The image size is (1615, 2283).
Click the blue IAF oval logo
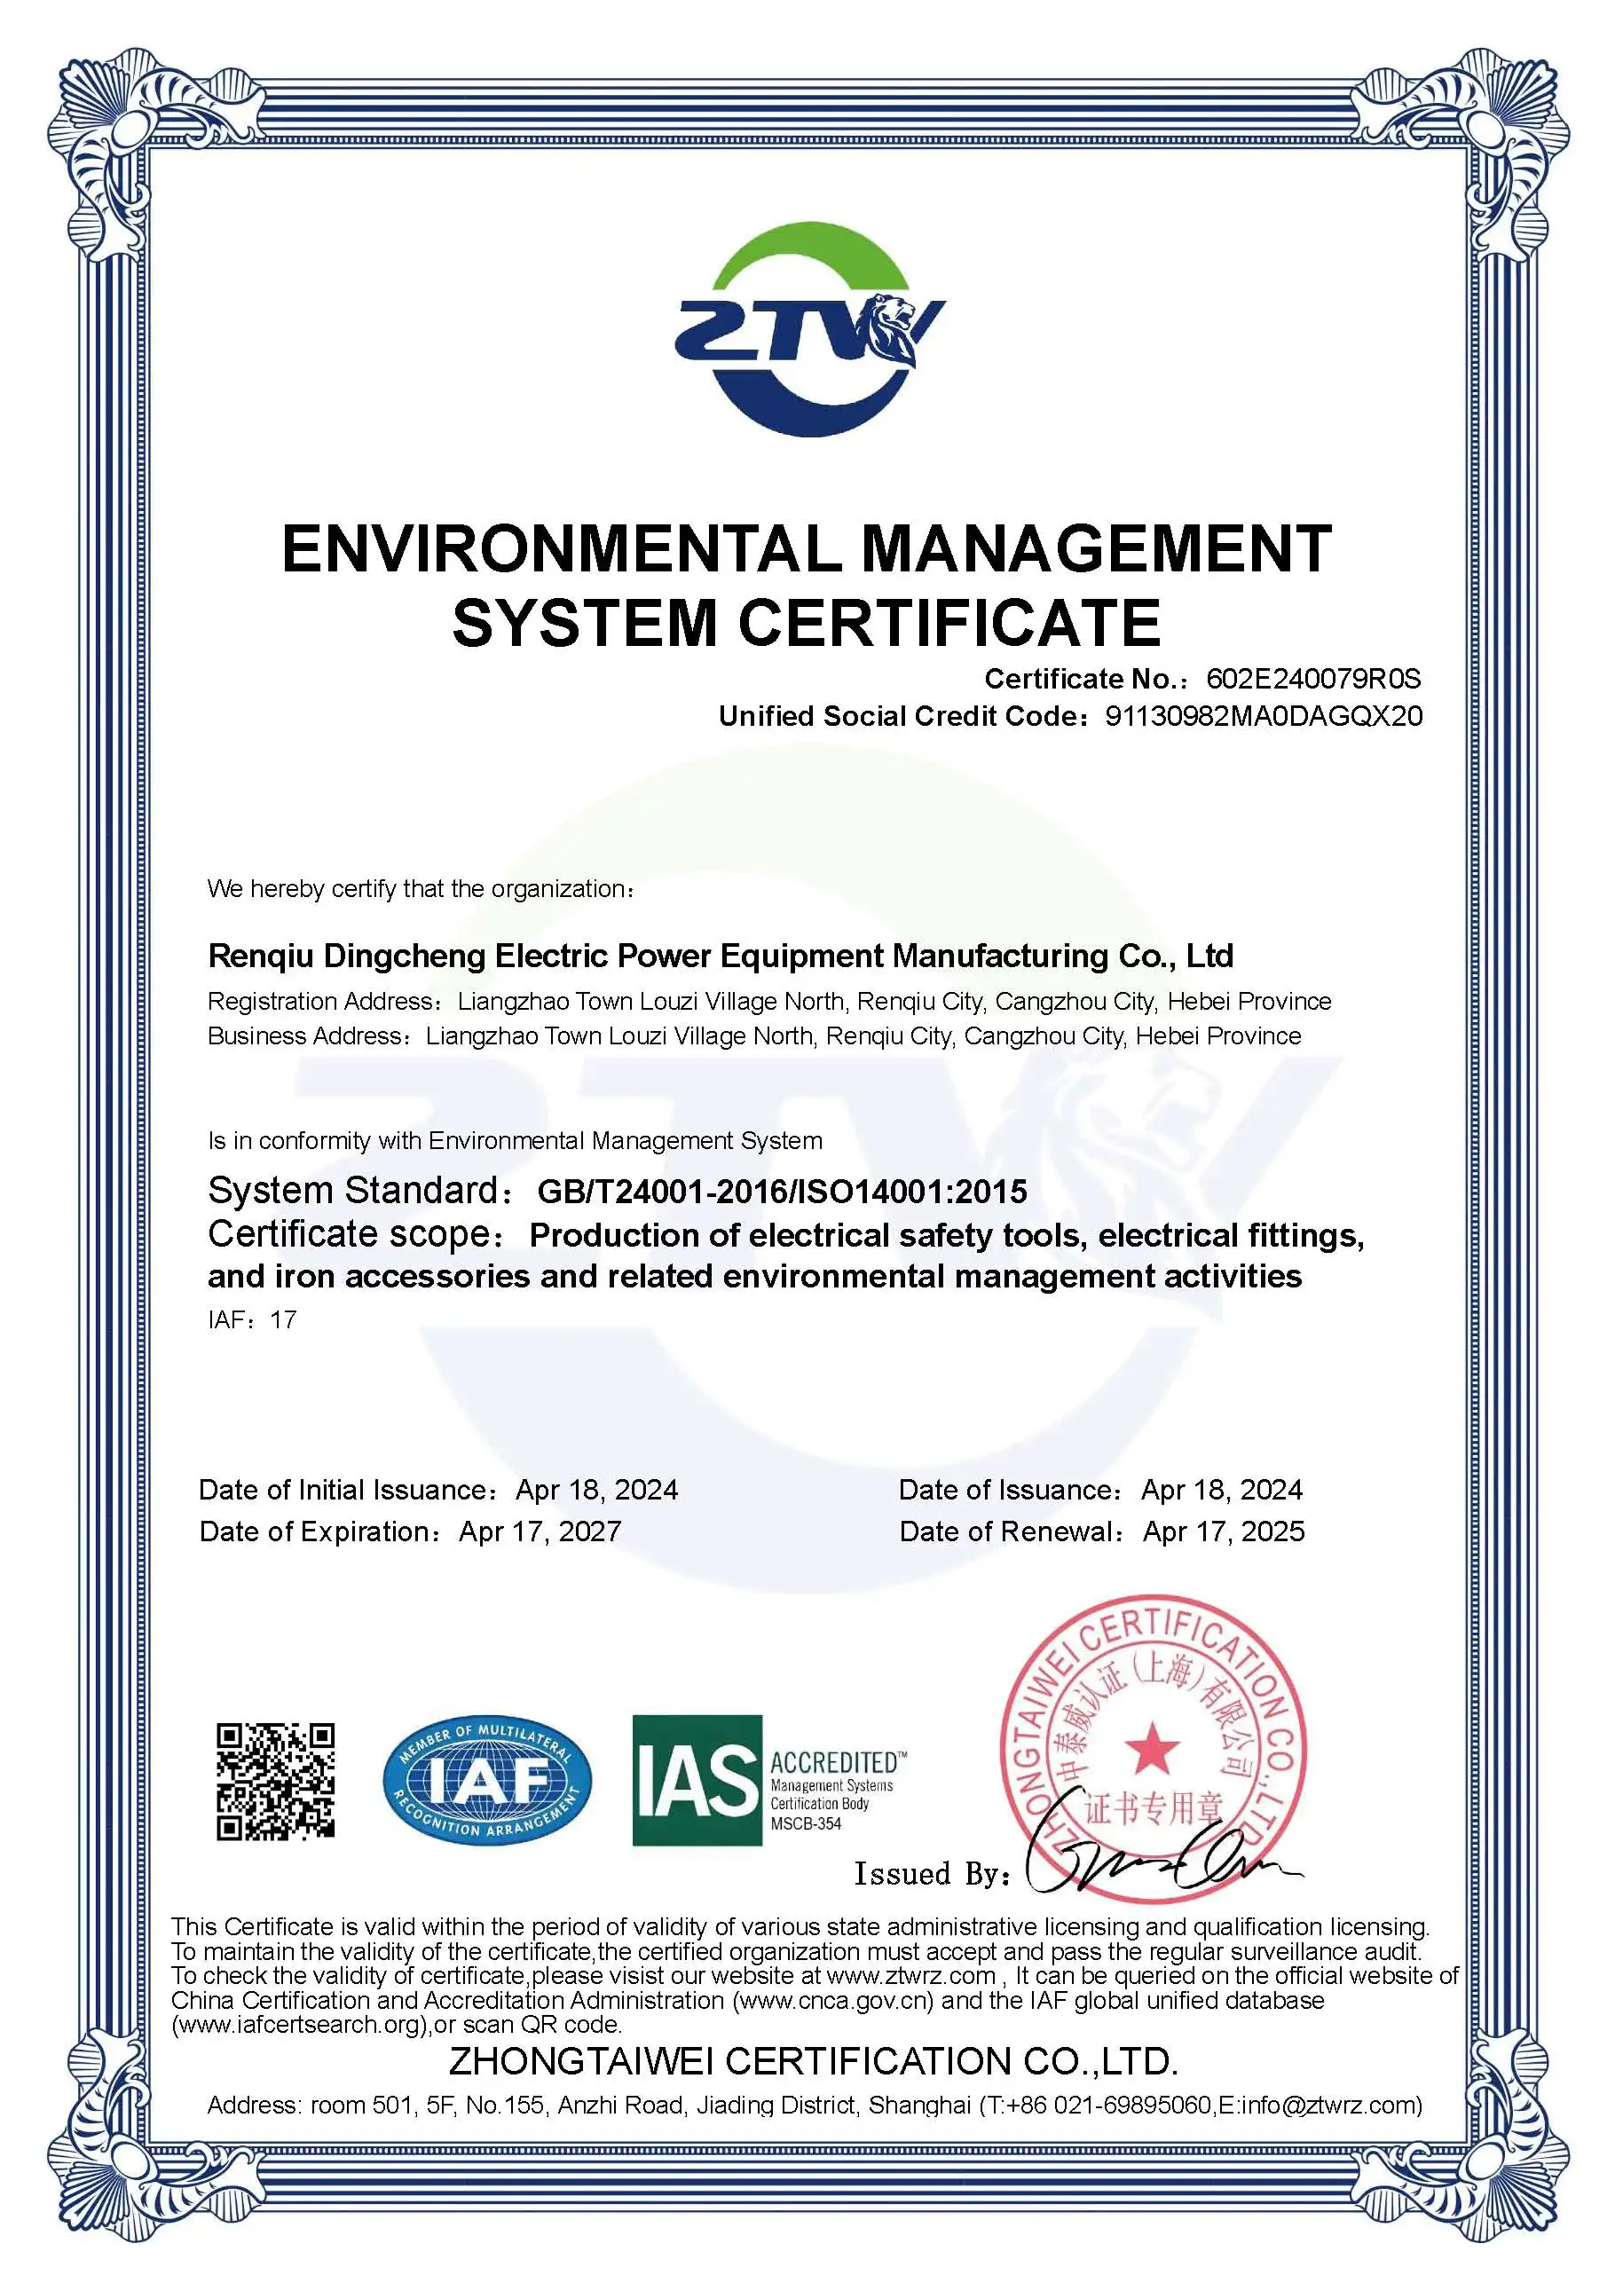tap(487, 1781)
